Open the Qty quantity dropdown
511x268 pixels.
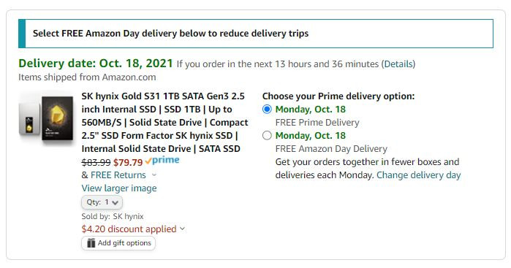[x=102, y=202]
